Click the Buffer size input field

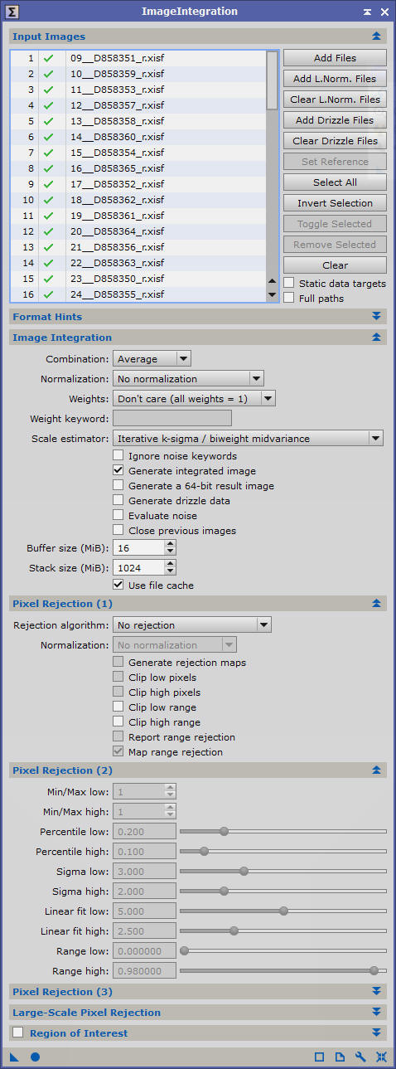tap(138, 547)
